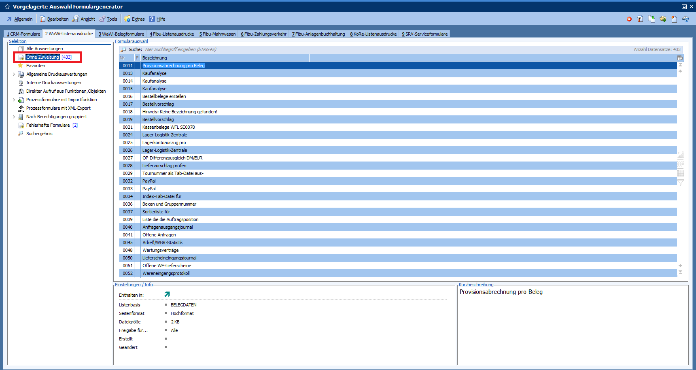Screen dimensions: 696x370
Task: Click the copy document toolbar icon
Action: click(651, 19)
